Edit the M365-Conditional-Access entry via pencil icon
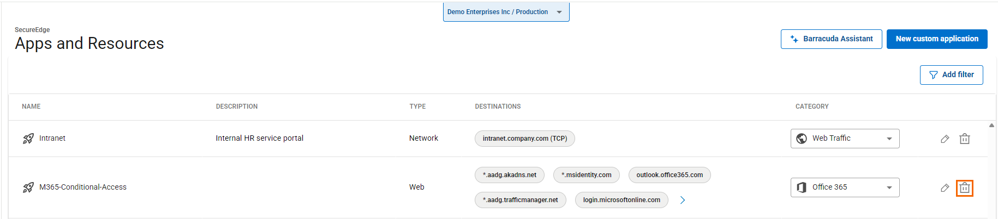998x219 pixels. point(945,188)
